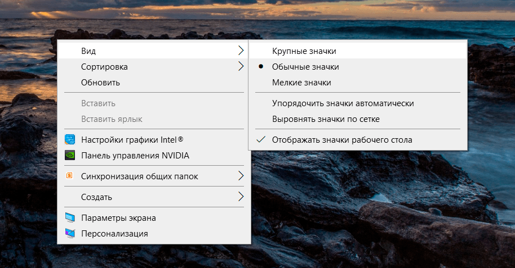Image resolution: width=515 pixels, height=268 pixels.
Task: Click Обновить to refresh the desktop
Action: (x=100, y=83)
